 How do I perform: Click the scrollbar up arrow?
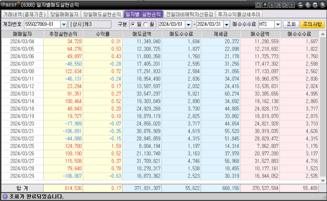point(323,34)
